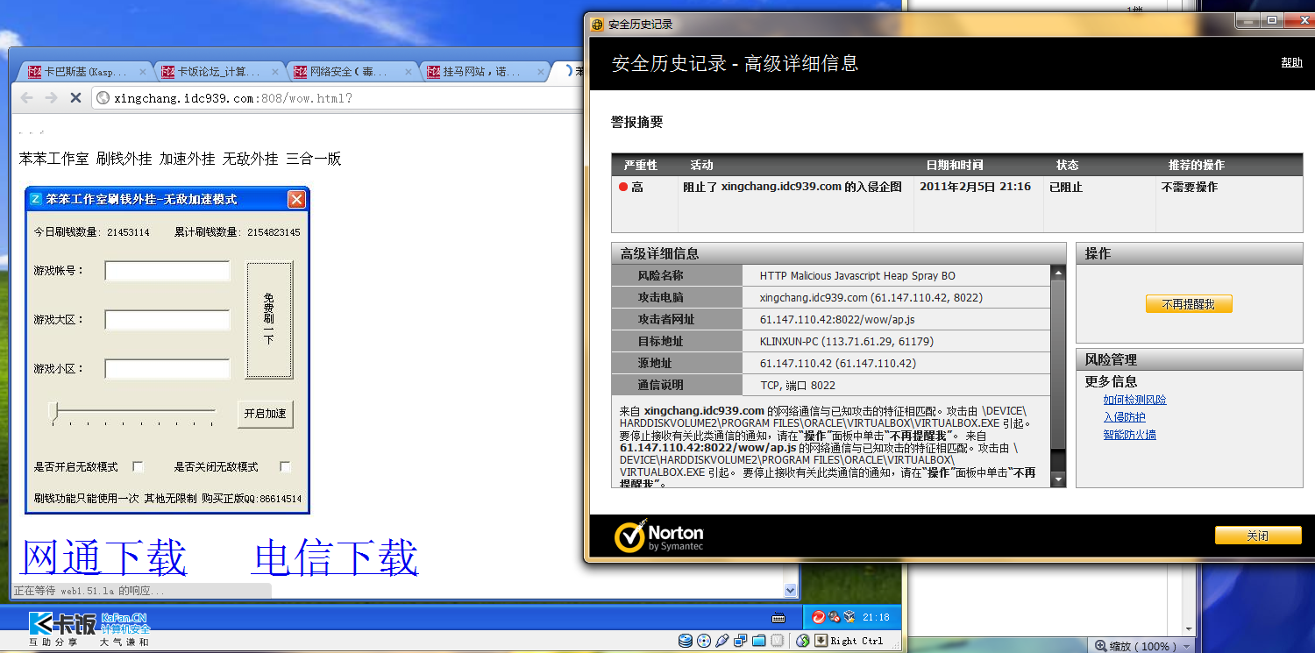Screen dimensions: 1315x653
Task: Open the 入侵防护 link
Action: point(1124,417)
